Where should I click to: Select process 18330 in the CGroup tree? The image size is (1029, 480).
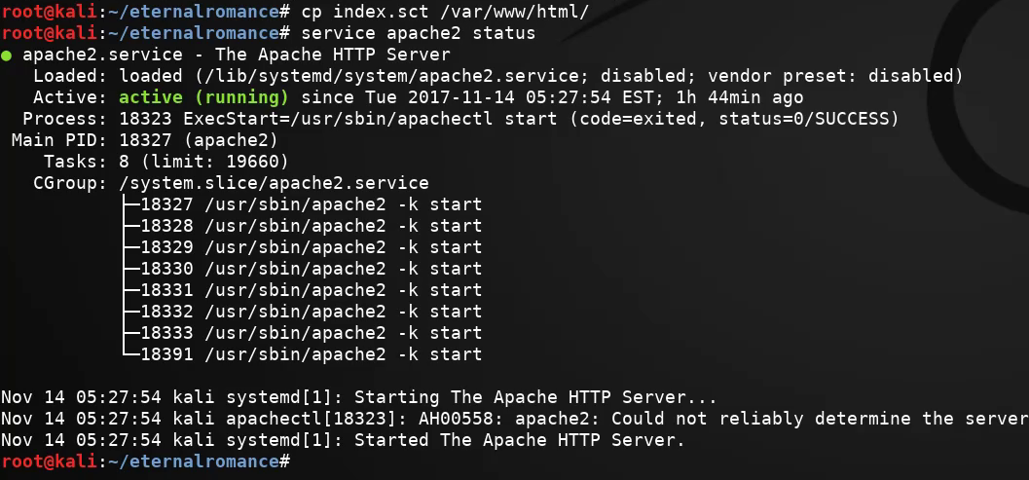[x=312, y=269]
